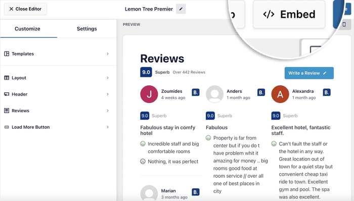This screenshot has width=354, height=201.
Task: Expand the Templates section chevron
Action: coord(108,54)
